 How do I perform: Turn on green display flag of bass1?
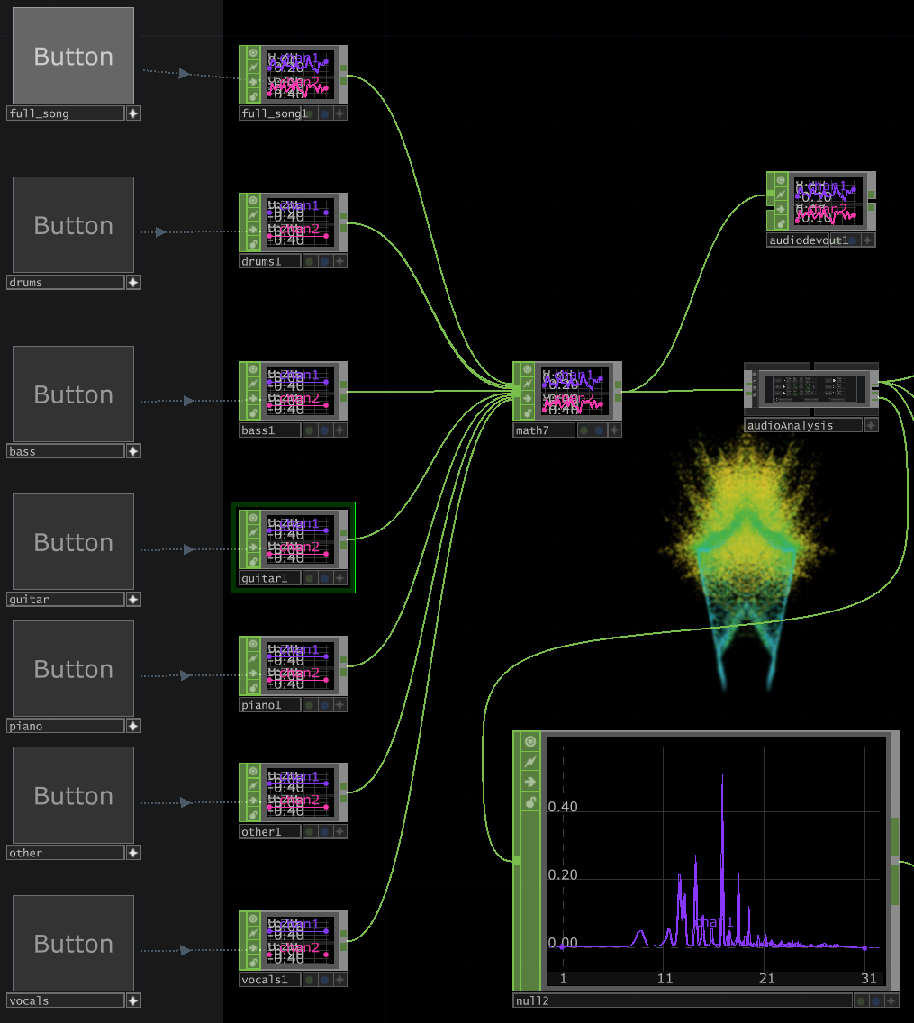point(309,430)
